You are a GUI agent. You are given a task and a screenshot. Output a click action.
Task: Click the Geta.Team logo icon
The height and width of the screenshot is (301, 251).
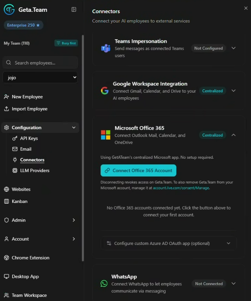[x=9, y=10]
